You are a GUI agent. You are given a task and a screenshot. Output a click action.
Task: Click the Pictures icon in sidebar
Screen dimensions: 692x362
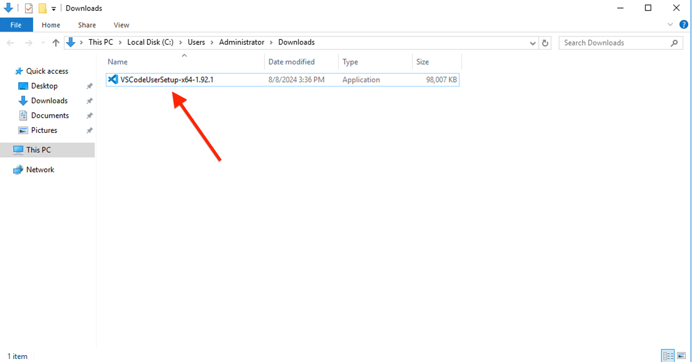click(23, 130)
